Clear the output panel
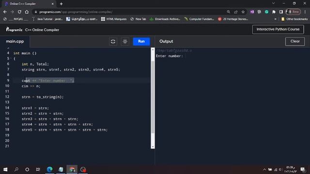Image resolution: width=310 pixels, height=174 pixels. 295,42
